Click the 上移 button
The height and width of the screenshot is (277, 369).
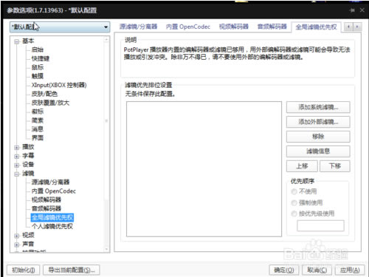[302, 166]
